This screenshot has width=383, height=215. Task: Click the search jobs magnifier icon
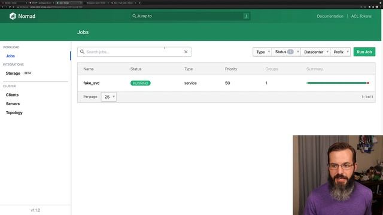pos(83,52)
